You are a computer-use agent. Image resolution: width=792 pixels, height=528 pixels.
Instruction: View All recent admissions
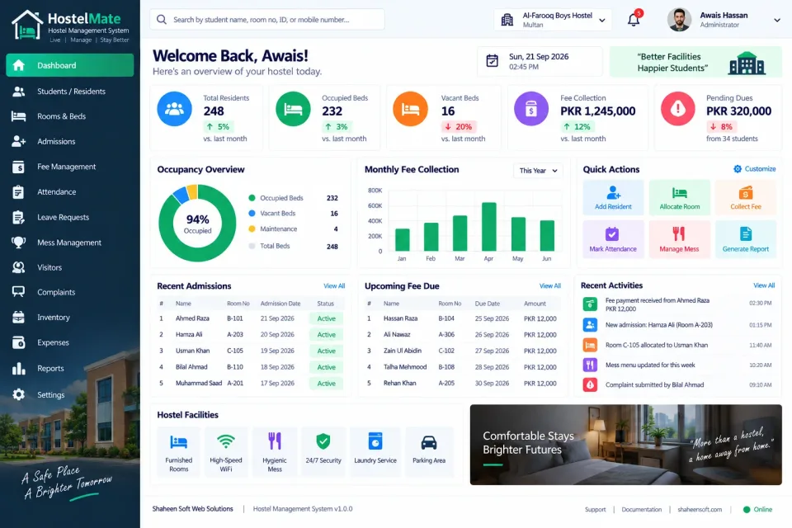pyautogui.click(x=334, y=286)
